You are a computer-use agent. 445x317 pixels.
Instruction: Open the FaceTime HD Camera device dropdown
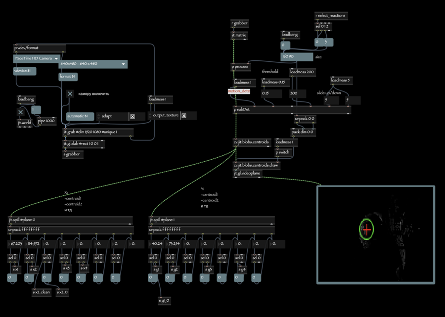pos(37,58)
